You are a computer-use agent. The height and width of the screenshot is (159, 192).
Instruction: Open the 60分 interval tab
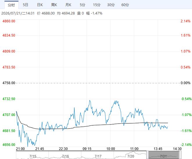coord(125,5)
